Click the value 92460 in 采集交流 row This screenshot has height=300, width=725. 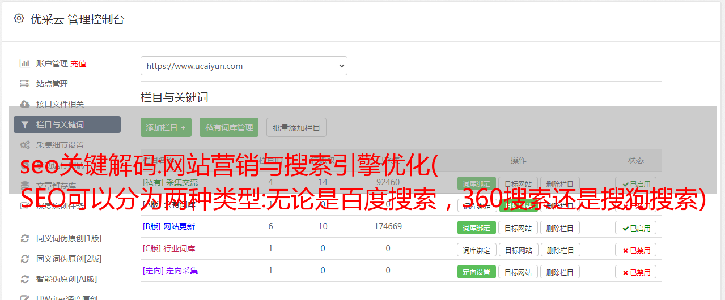coord(388,182)
